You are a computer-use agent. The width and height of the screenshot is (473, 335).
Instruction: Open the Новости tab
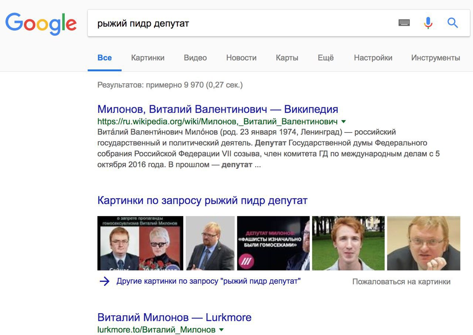(241, 58)
